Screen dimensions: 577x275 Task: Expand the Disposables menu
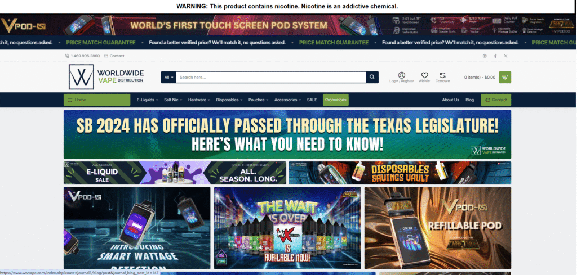pyautogui.click(x=229, y=100)
